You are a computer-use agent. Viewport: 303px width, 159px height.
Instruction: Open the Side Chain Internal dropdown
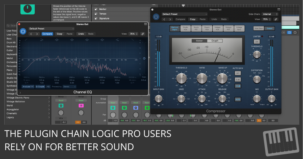(270, 14)
